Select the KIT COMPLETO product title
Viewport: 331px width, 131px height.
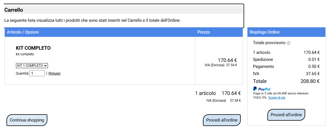coord(33,48)
